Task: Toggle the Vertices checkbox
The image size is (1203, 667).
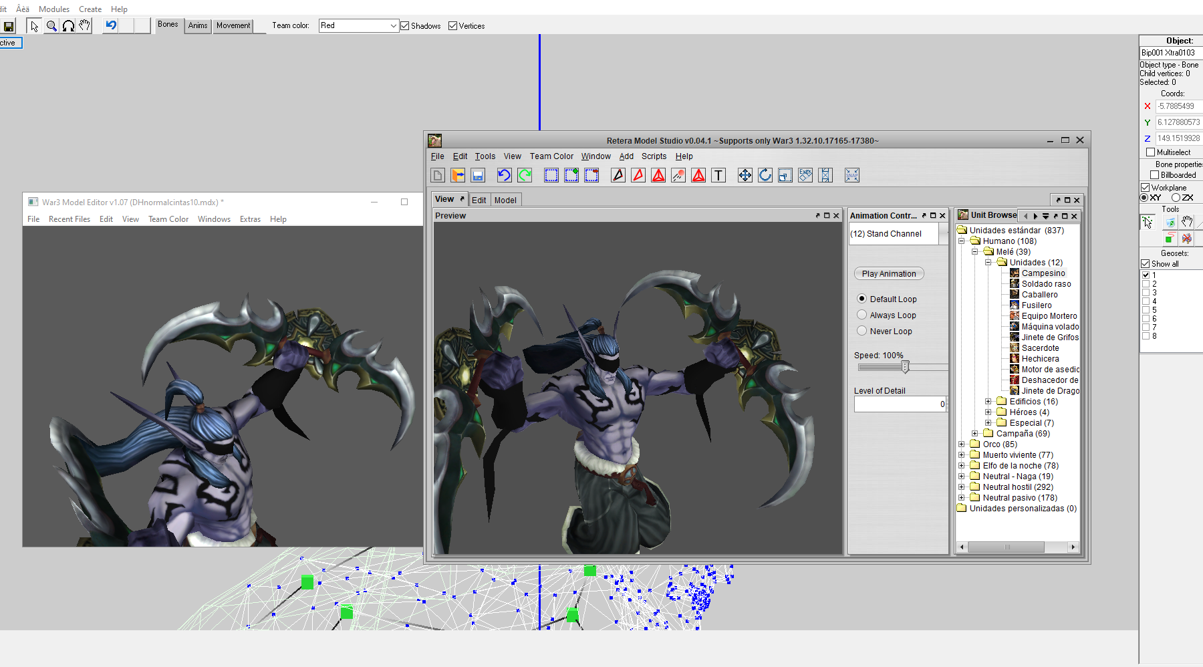Action: 452,26
